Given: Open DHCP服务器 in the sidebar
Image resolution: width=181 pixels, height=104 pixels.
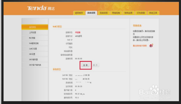Looking at the screenshot, I should click(35, 60).
